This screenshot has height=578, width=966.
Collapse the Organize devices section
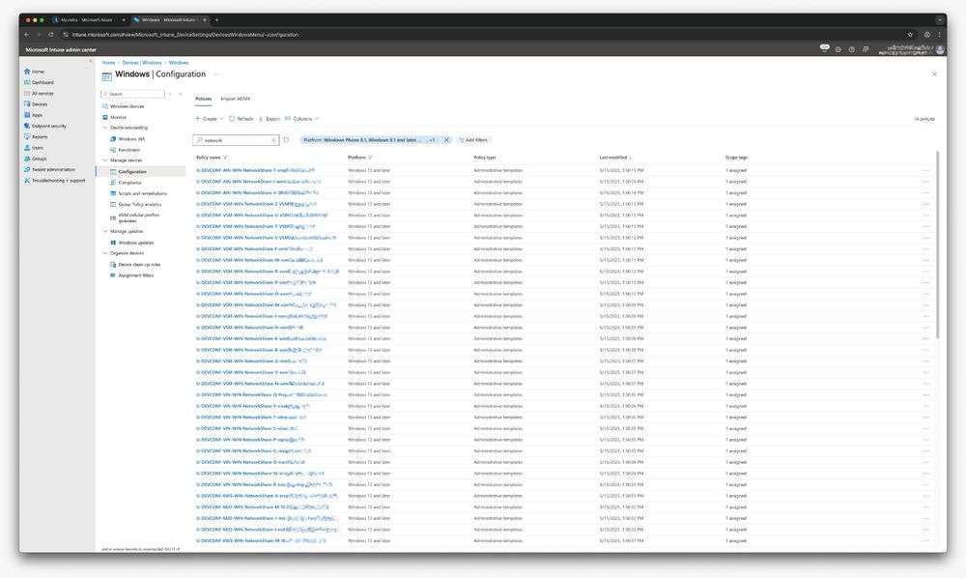pyautogui.click(x=104, y=253)
